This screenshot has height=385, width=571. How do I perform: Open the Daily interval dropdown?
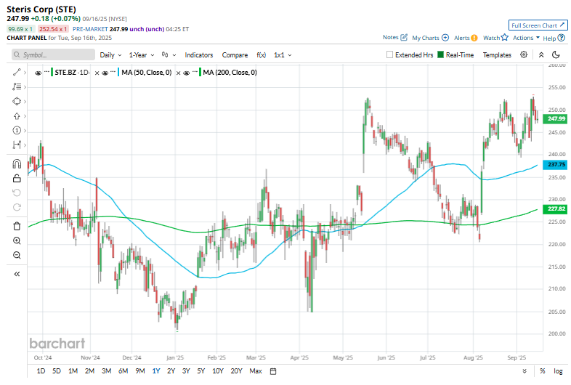tap(110, 55)
